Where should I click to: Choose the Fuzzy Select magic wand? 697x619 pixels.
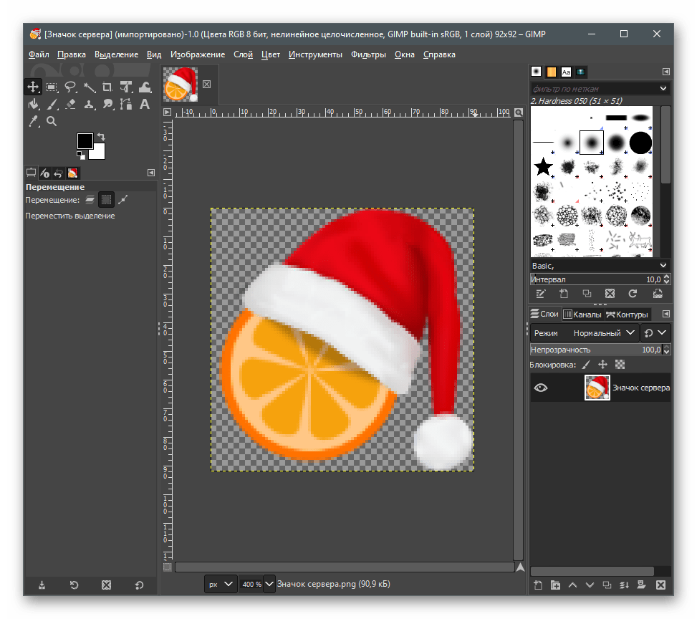89,87
